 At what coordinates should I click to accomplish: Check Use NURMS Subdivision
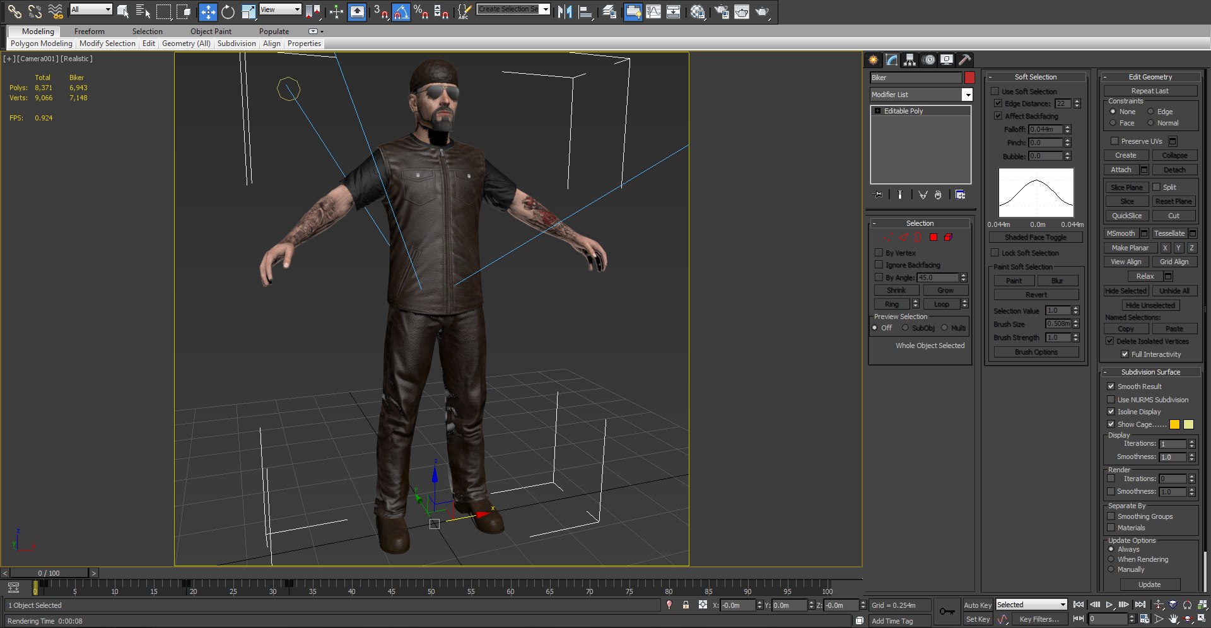click(x=1111, y=400)
